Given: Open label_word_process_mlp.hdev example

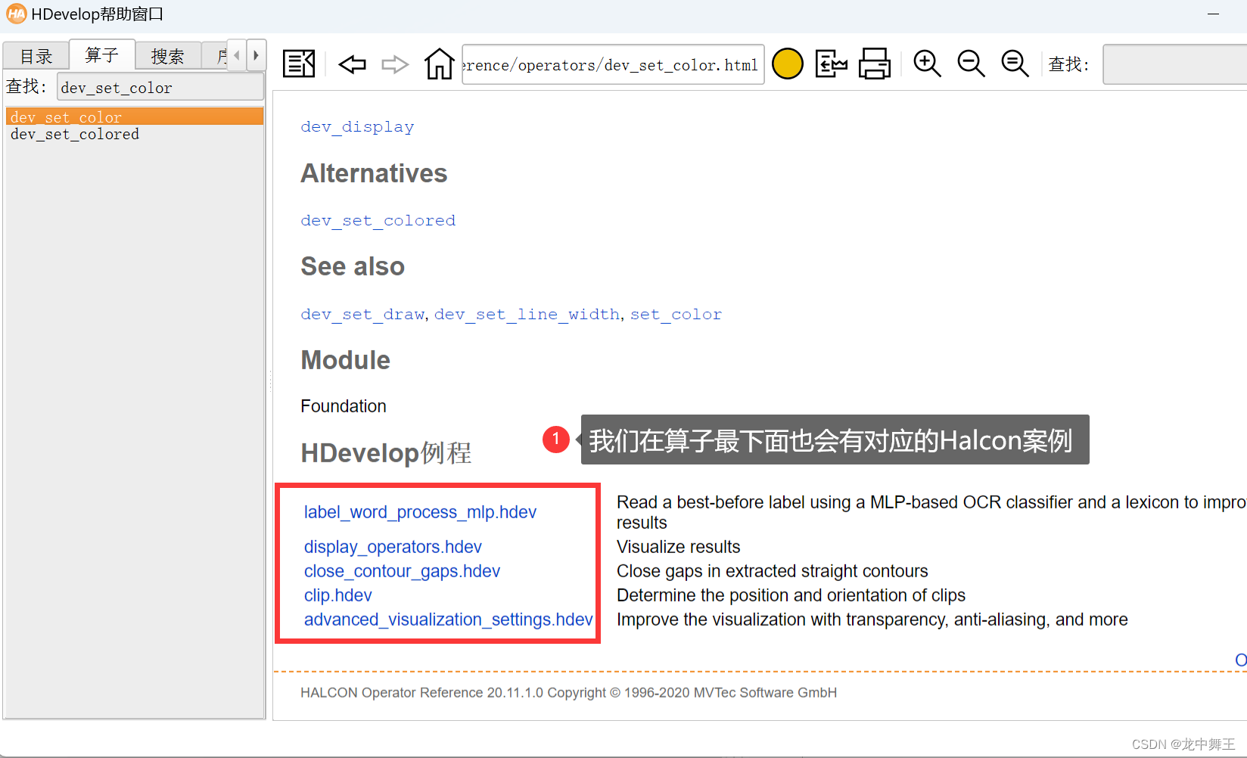Looking at the screenshot, I should [420, 512].
